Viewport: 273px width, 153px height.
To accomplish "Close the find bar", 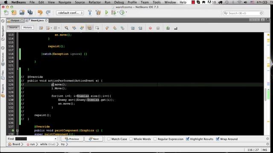I will point(267,139).
